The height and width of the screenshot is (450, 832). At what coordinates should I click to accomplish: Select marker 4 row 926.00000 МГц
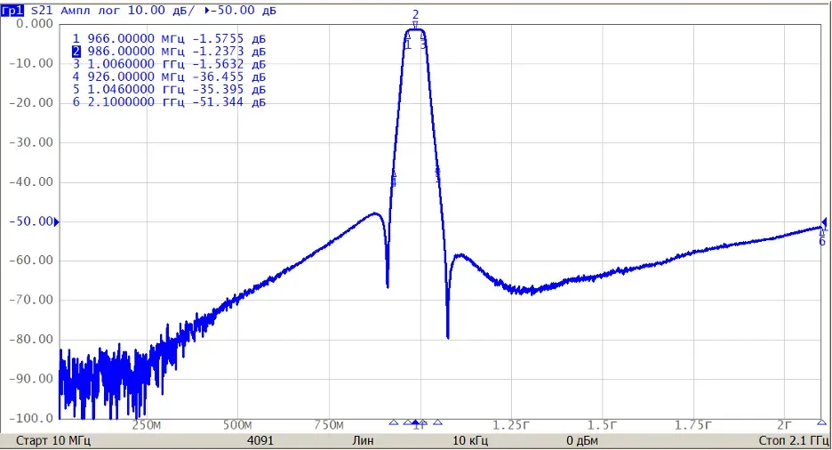tap(169, 77)
